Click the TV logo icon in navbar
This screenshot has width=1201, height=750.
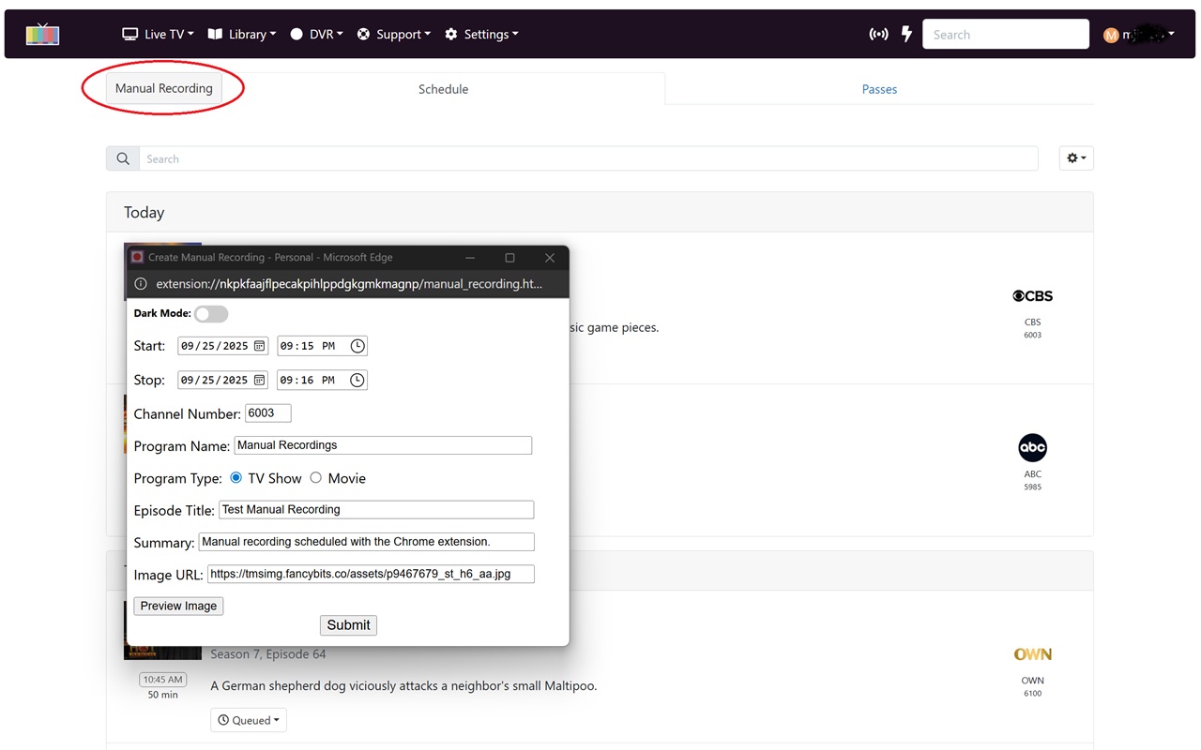[x=42, y=35]
